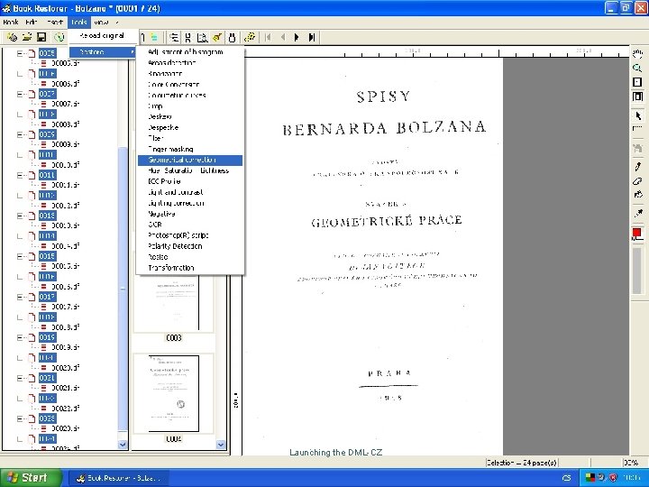Click the green list toolbar icon
This screenshot has height=487, width=649.
(x=154, y=37)
